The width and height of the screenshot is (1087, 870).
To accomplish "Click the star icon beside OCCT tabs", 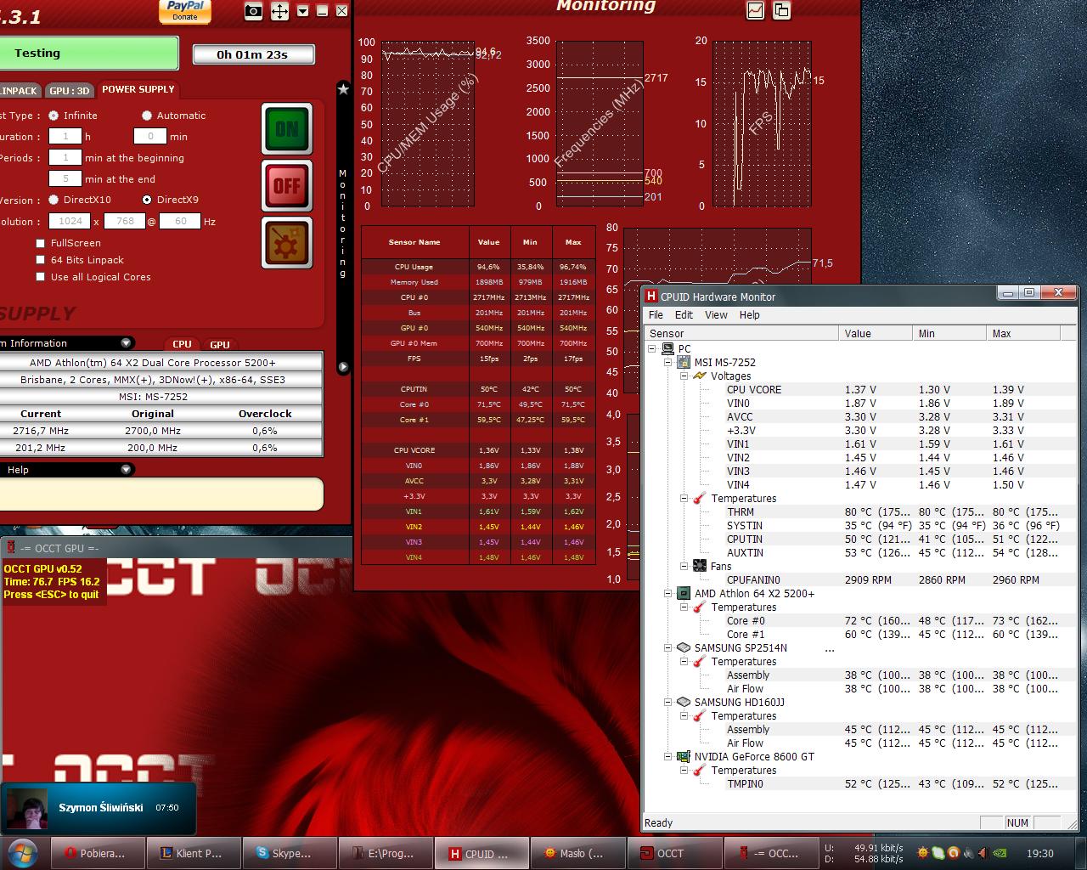I will [x=343, y=88].
